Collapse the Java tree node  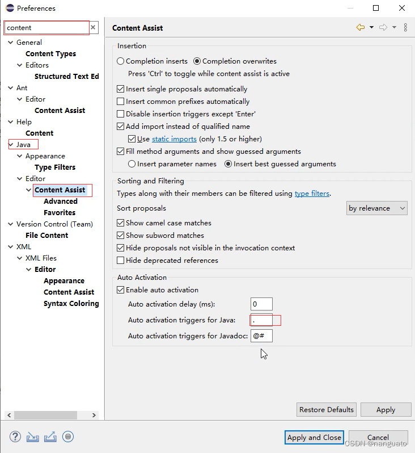pyautogui.click(x=11, y=144)
